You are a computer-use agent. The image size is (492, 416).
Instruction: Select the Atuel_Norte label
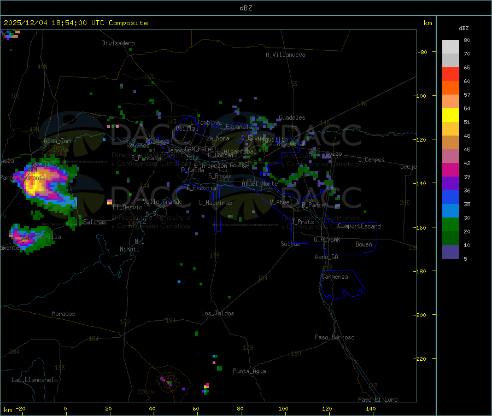[260, 184]
